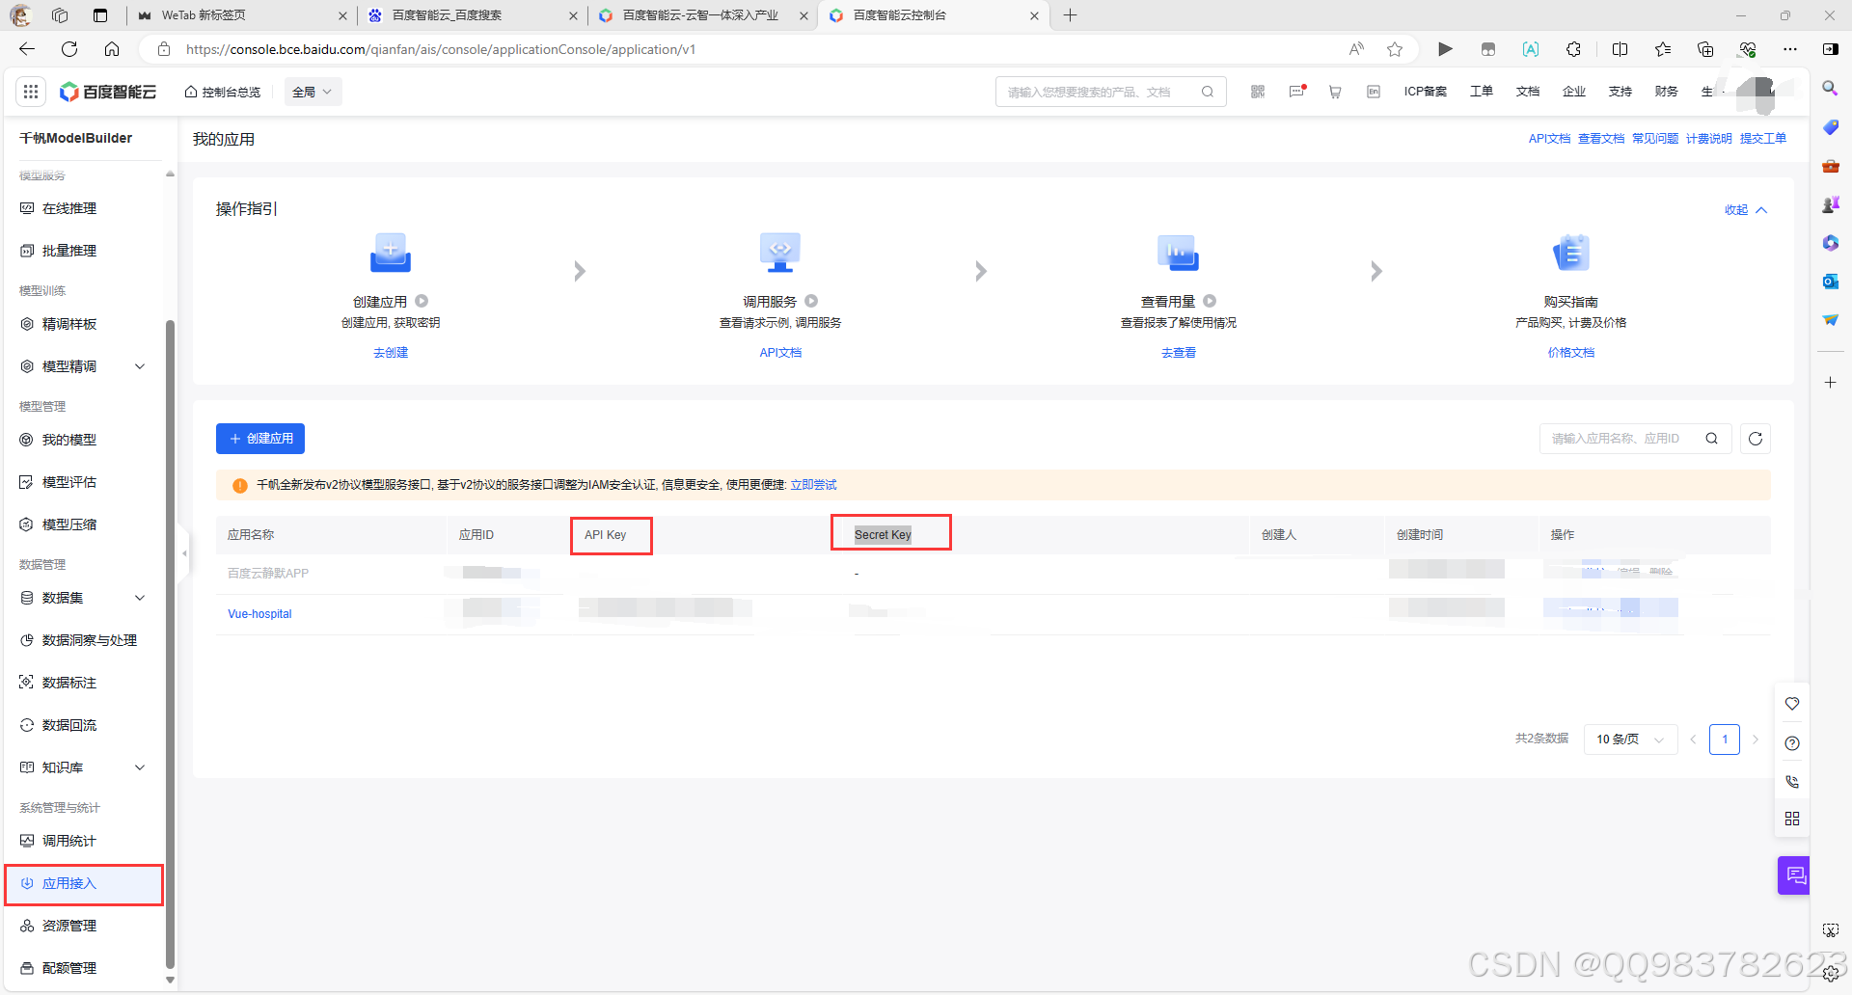Image resolution: width=1852 pixels, height=995 pixels.
Task: Click the Baidu AI Cloud logo
Action: (108, 92)
